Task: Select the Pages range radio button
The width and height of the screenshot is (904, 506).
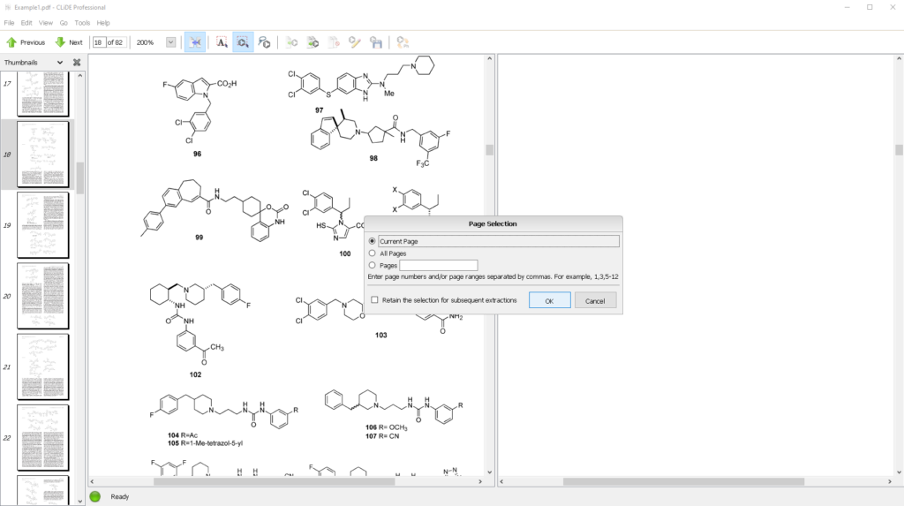Action: (x=373, y=265)
